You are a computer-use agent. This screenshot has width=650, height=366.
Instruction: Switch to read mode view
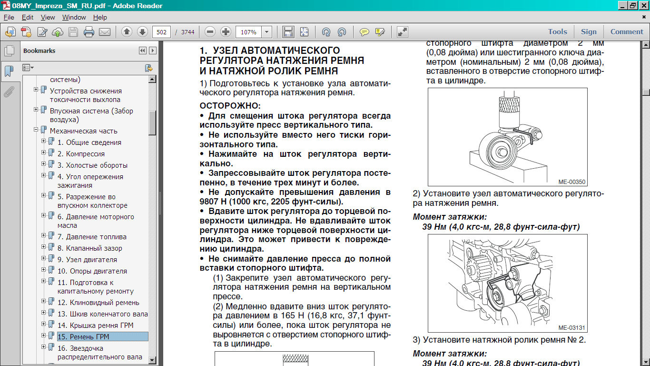402,32
